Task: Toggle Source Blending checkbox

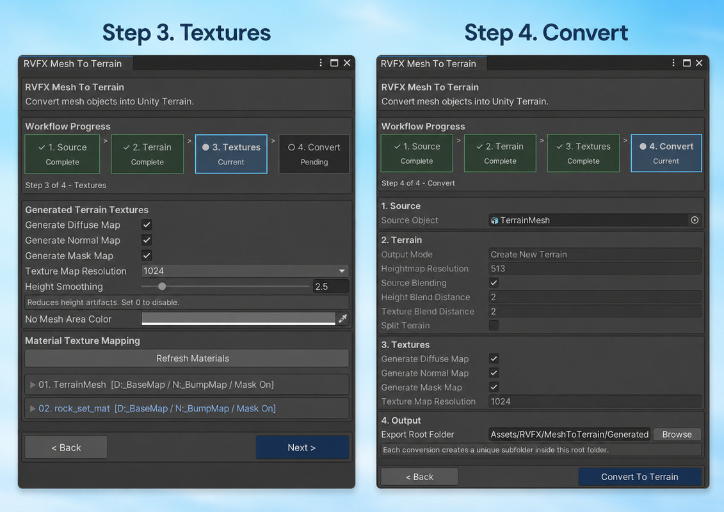Action: click(x=494, y=282)
